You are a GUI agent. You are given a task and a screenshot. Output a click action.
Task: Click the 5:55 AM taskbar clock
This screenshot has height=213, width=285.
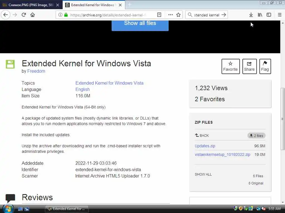pyautogui.click(x=274, y=209)
